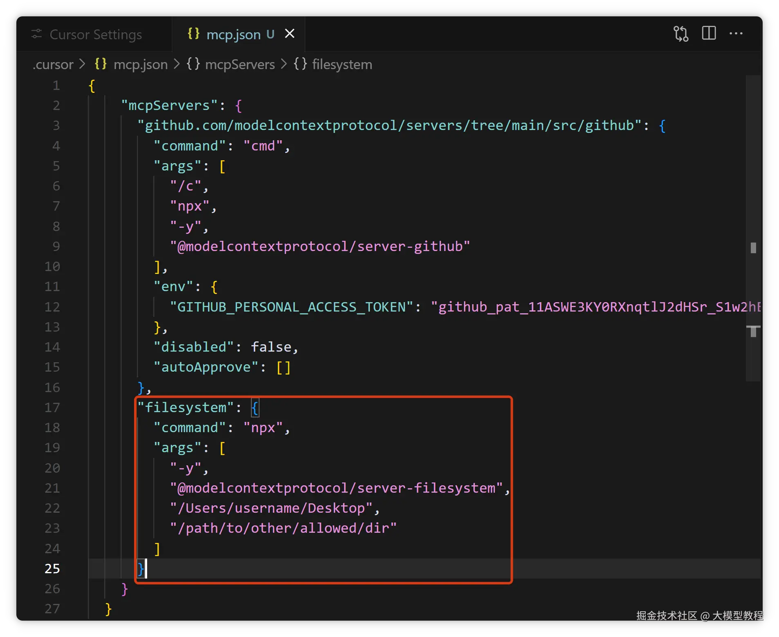Click line number 12 in gutter
The width and height of the screenshot is (779, 637).
point(52,307)
